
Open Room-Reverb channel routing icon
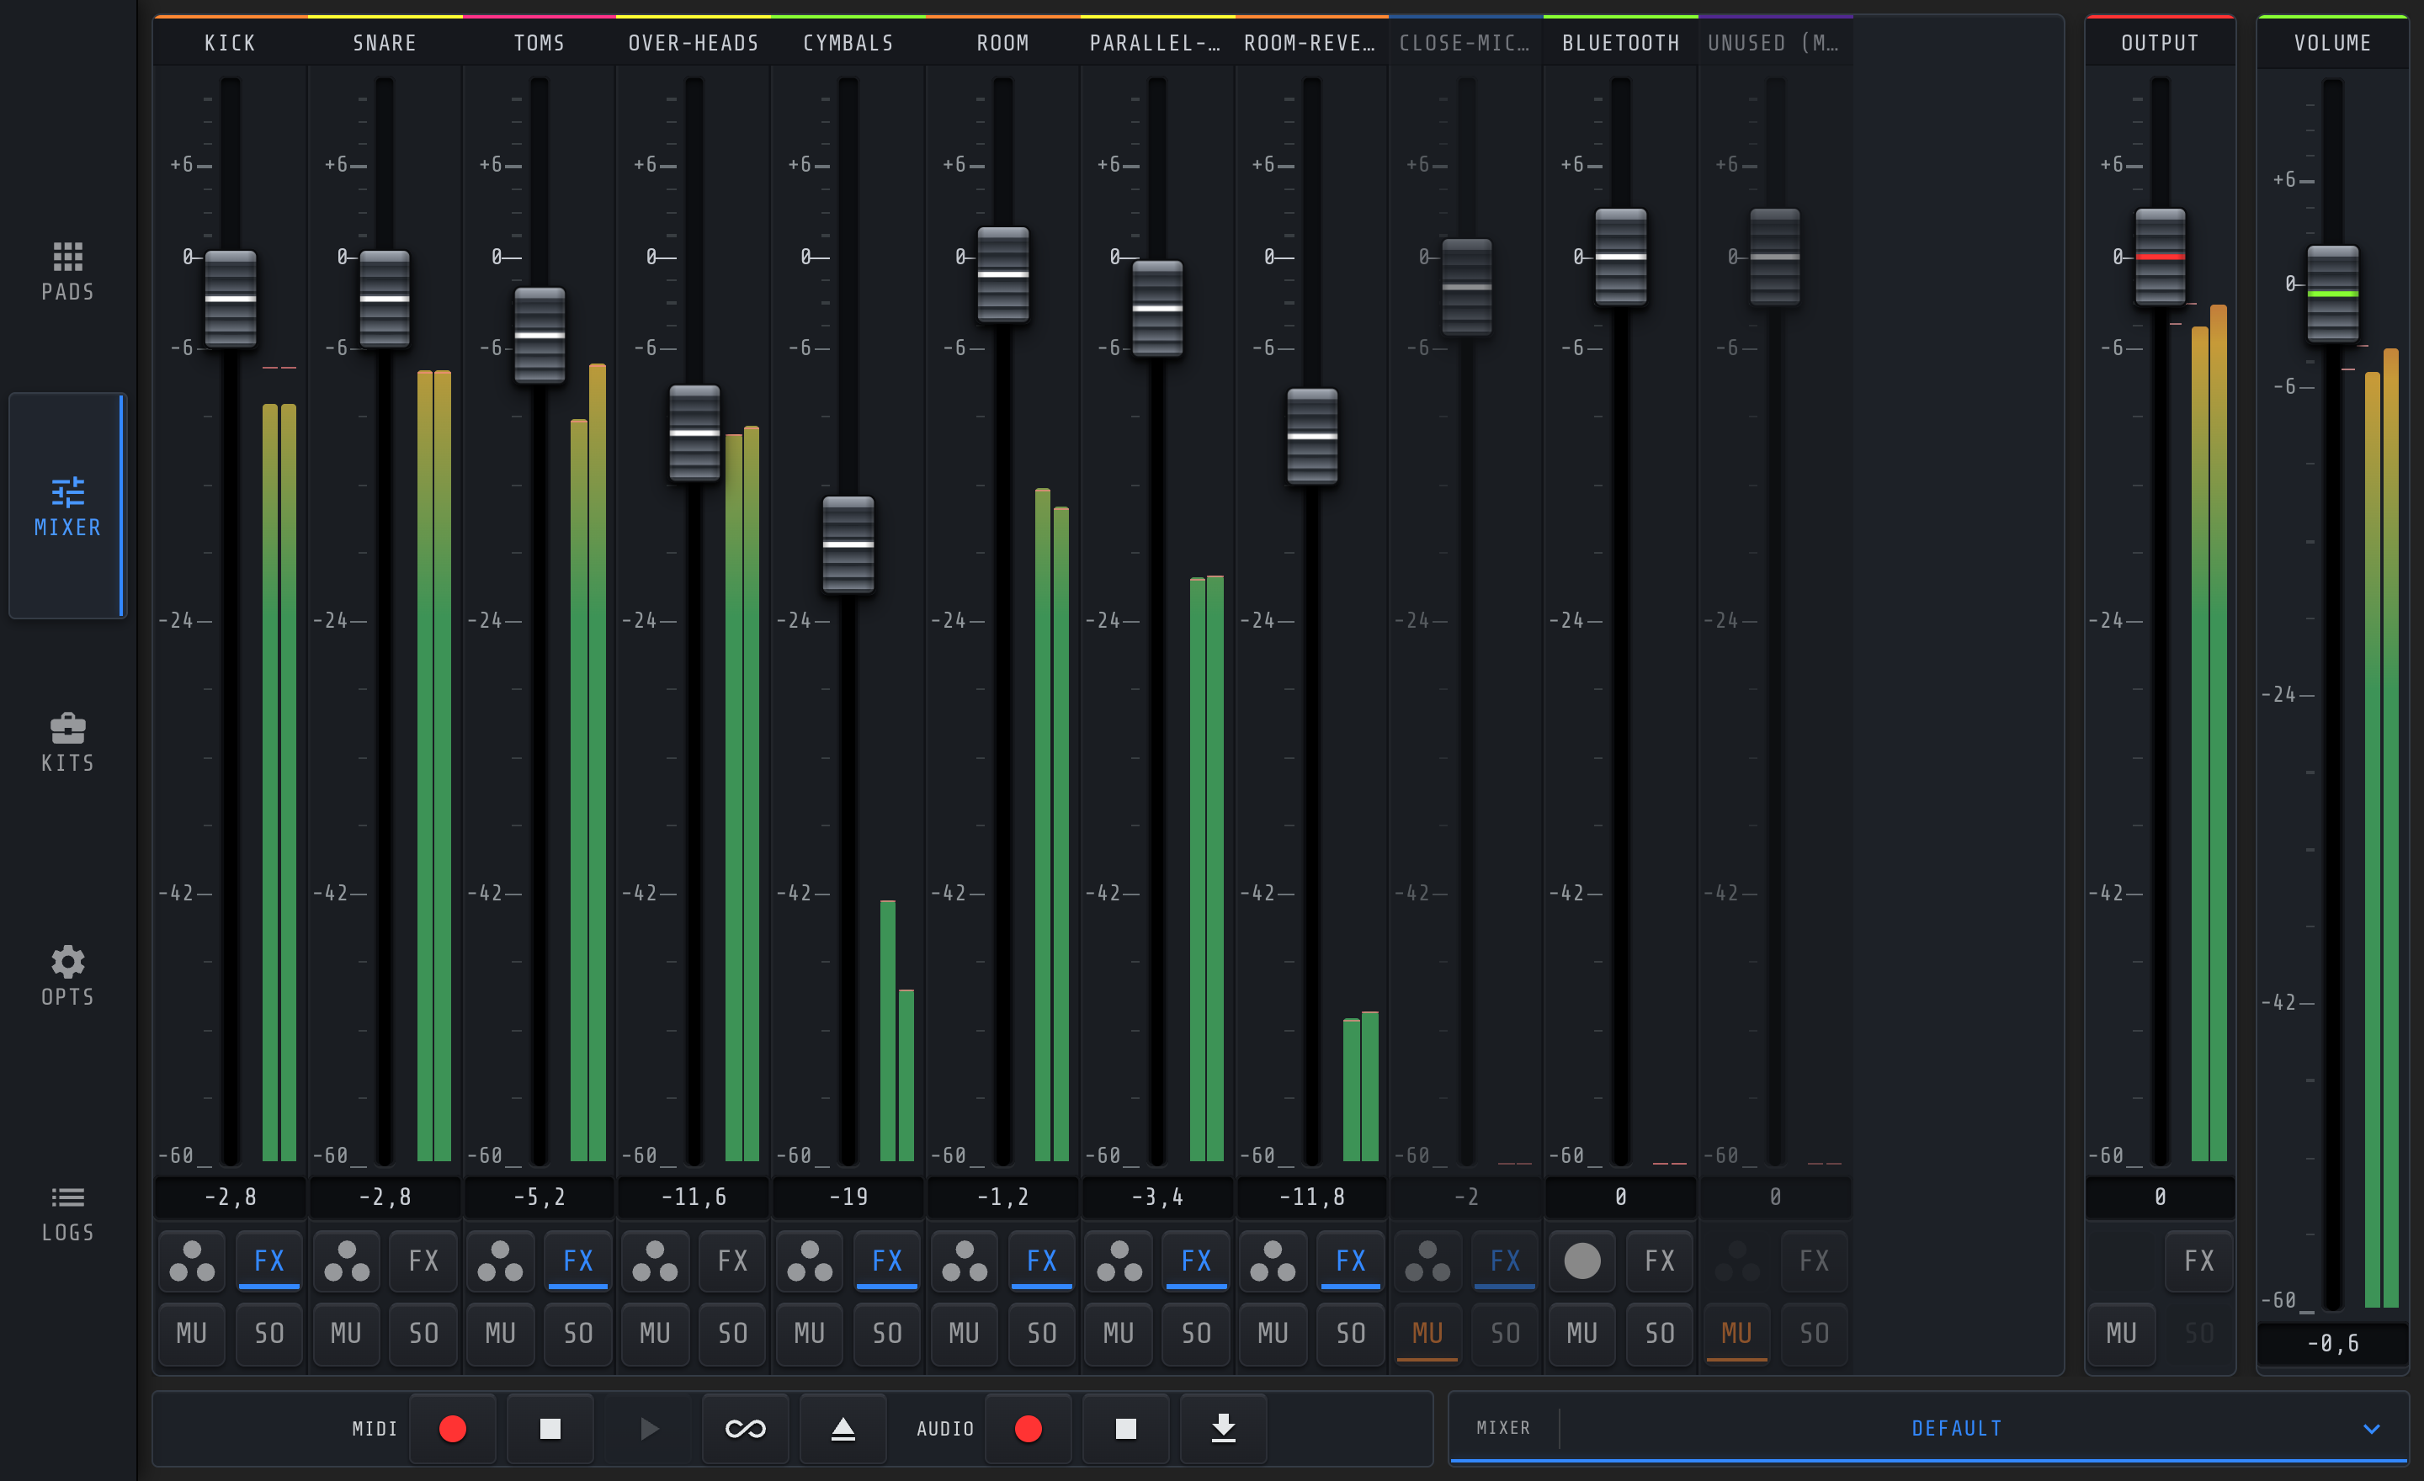point(1273,1261)
